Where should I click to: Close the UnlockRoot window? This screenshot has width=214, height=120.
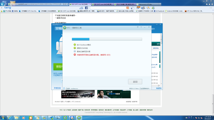(x=160, y=24)
